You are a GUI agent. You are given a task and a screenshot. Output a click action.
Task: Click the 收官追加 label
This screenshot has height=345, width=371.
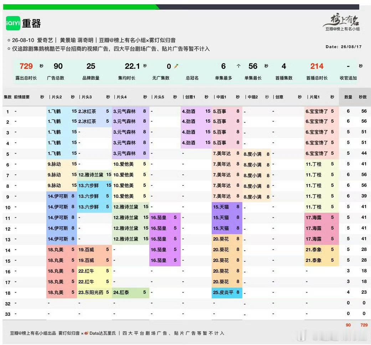[348, 78]
